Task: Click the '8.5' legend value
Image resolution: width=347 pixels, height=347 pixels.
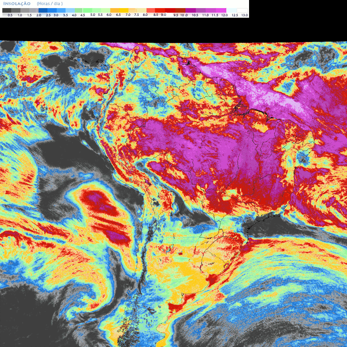Action: click(156, 15)
